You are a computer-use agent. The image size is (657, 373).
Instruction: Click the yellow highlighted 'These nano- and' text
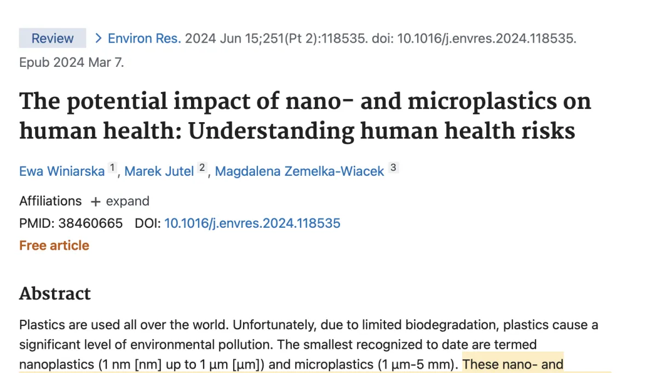513,364
